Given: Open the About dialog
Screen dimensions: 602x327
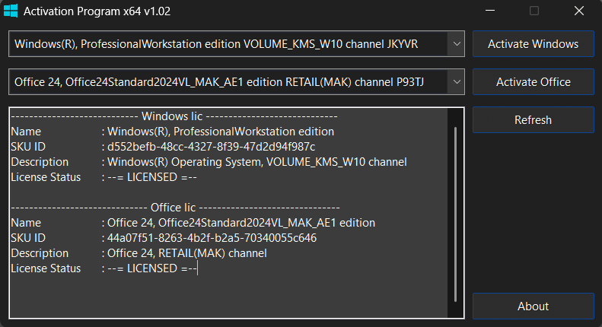Looking at the screenshot, I should [x=533, y=306].
